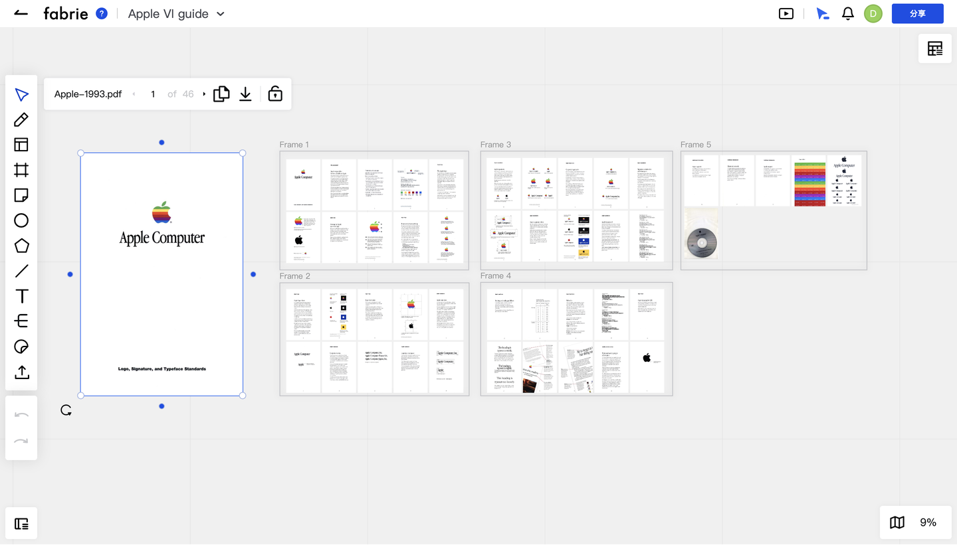The image size is (957, 545).
Task: Select the Sticky note tool
Action: point(21,195)
